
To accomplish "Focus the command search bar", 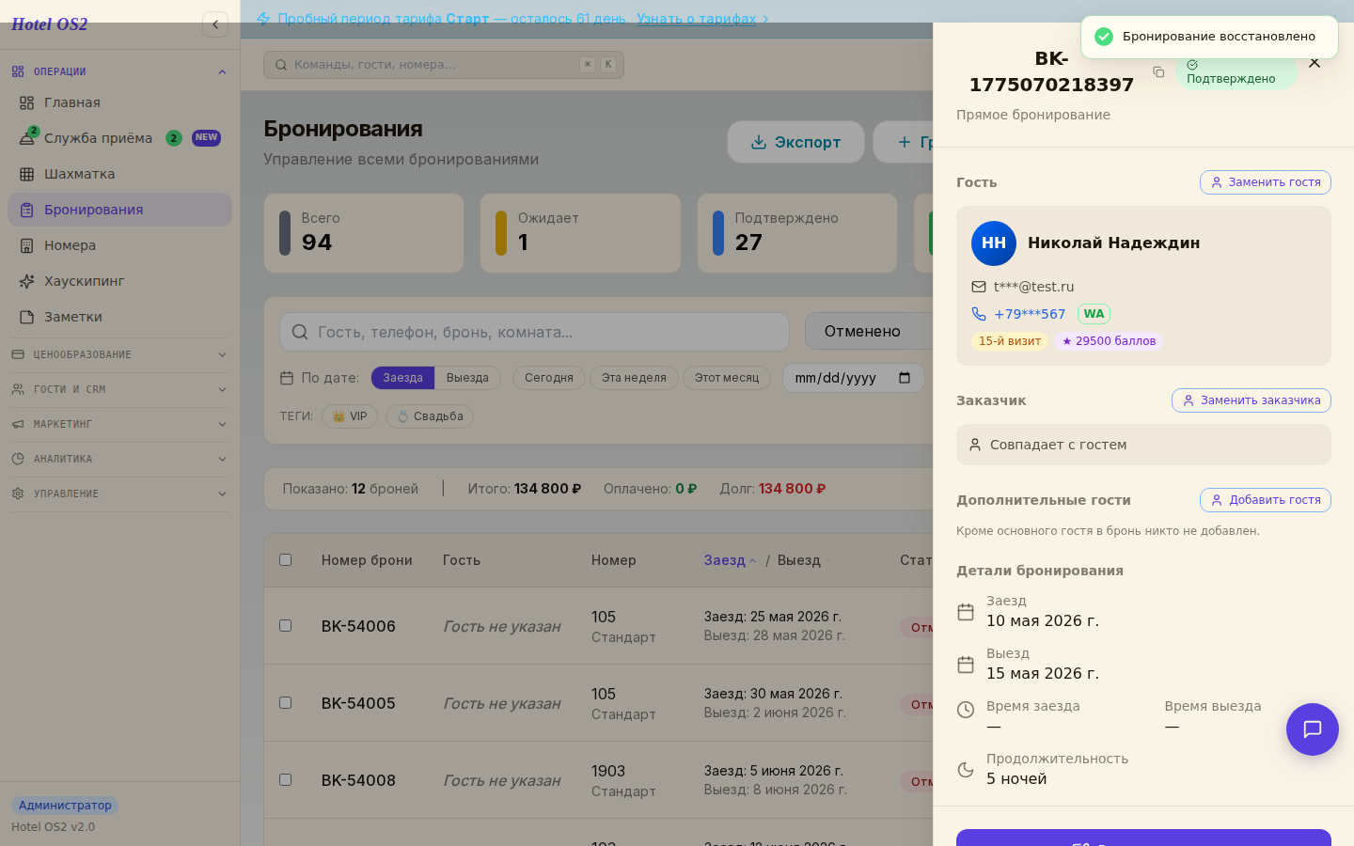I will [x=444, y=65].
